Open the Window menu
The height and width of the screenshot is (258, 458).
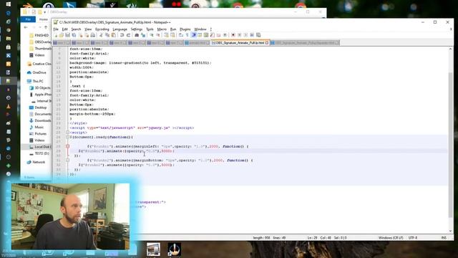click(x=200, y=29)
